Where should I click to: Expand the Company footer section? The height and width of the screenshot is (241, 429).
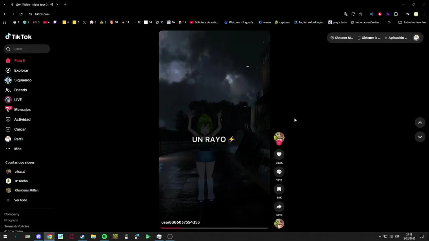[12, 214]
